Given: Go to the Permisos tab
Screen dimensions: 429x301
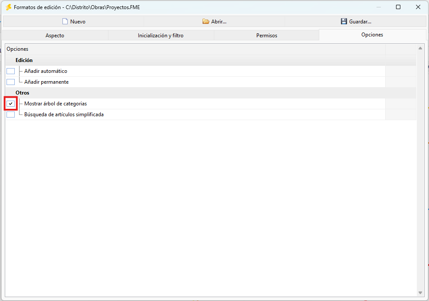Looking at the screenshot, I should click(267, 35).
